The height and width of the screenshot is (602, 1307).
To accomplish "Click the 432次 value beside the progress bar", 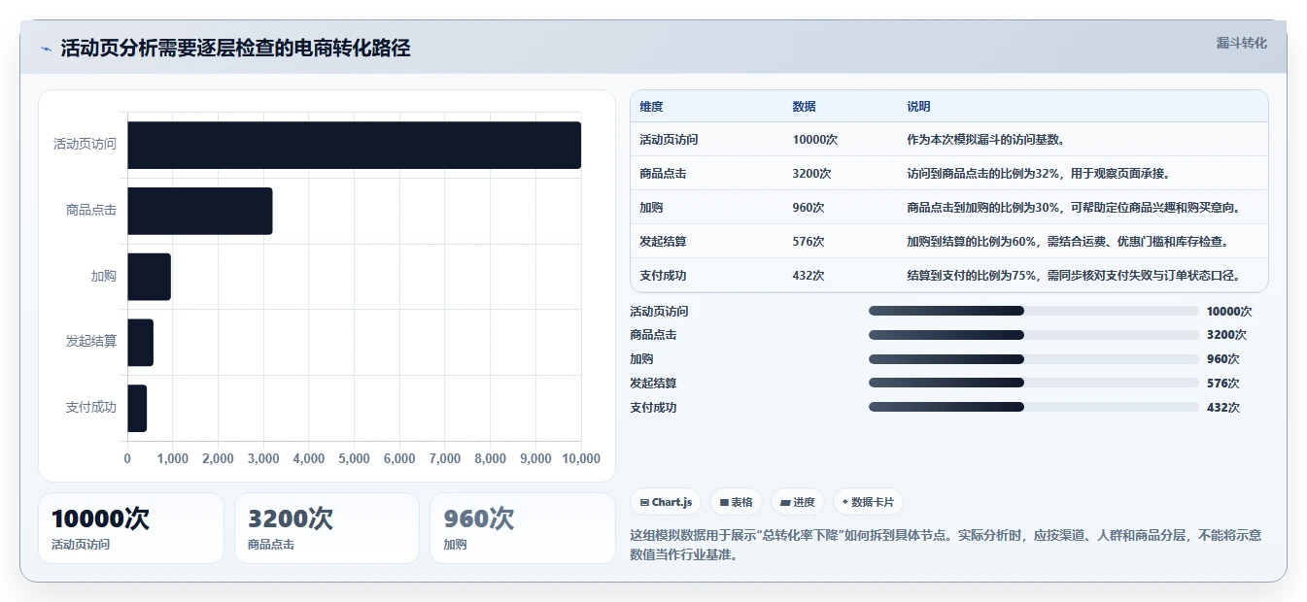I will pyautogui.click(x=1222, y=408).
